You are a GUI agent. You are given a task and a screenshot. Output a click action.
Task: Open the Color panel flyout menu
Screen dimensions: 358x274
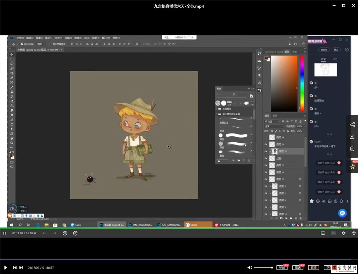pos(305,52)
